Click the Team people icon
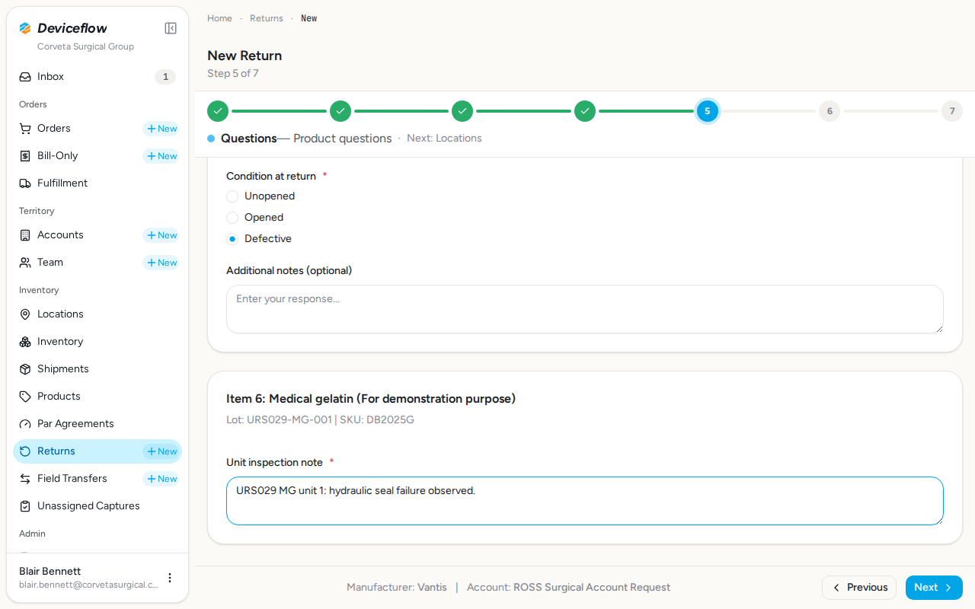 click(25, 263)
